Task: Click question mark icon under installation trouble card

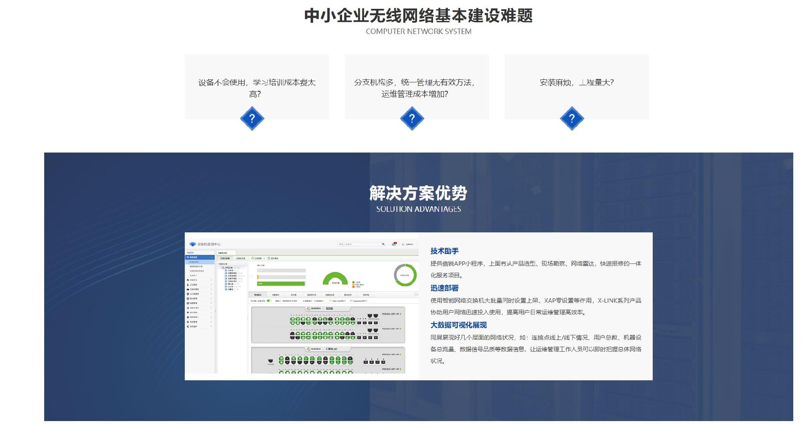Action: (x=572, y=119)
